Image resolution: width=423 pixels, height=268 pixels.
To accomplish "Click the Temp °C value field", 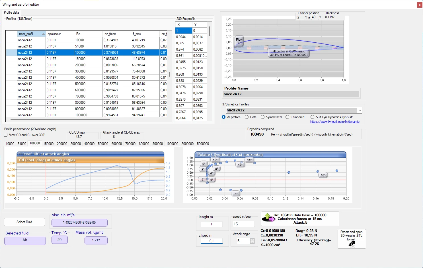I will (59, 240).
